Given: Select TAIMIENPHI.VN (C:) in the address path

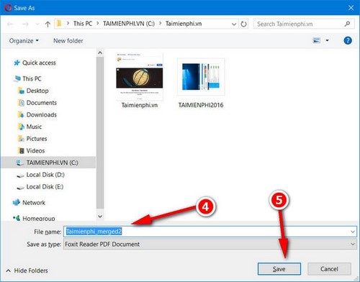Looking at the screenshot, I should tap(129, 24).
